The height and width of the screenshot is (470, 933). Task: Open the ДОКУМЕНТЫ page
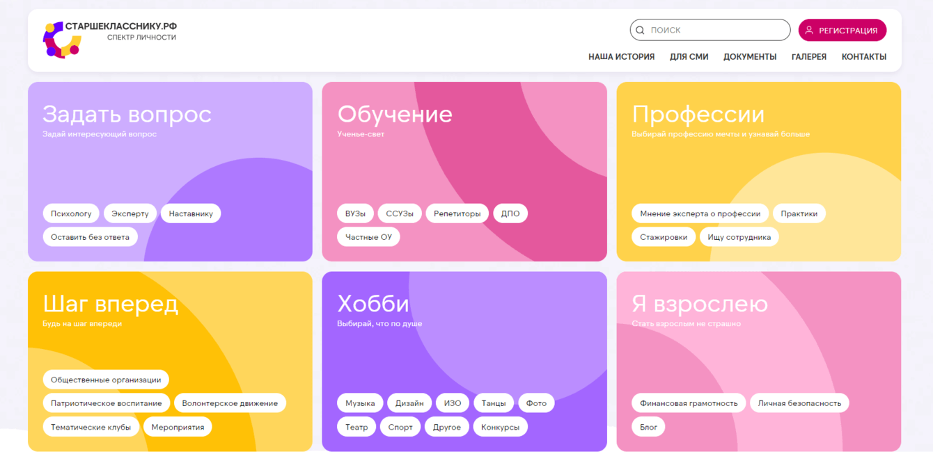pyautogui.click(x=750, y=56)
